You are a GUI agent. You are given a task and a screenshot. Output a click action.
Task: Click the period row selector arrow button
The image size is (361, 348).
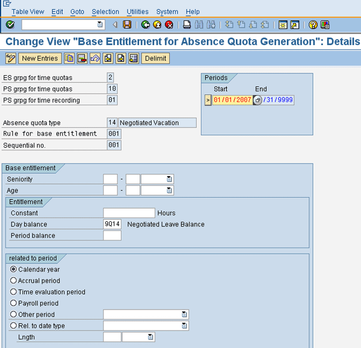(x=208, y=100)
